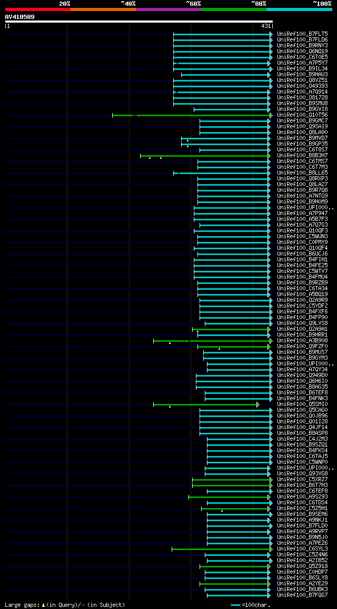Viewport: 337px width, 609px height.
Task: Select hit UniRef100_Q2A9R9
Action: coord(302,300)
